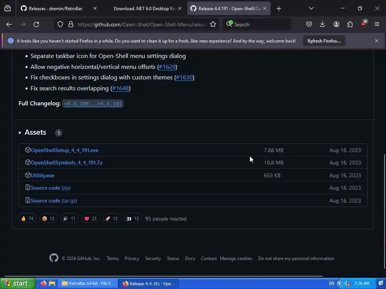This screenshot has width=386, height=289.
Task: Toggle rocket reaction with 12
Action: click(112, 219)
